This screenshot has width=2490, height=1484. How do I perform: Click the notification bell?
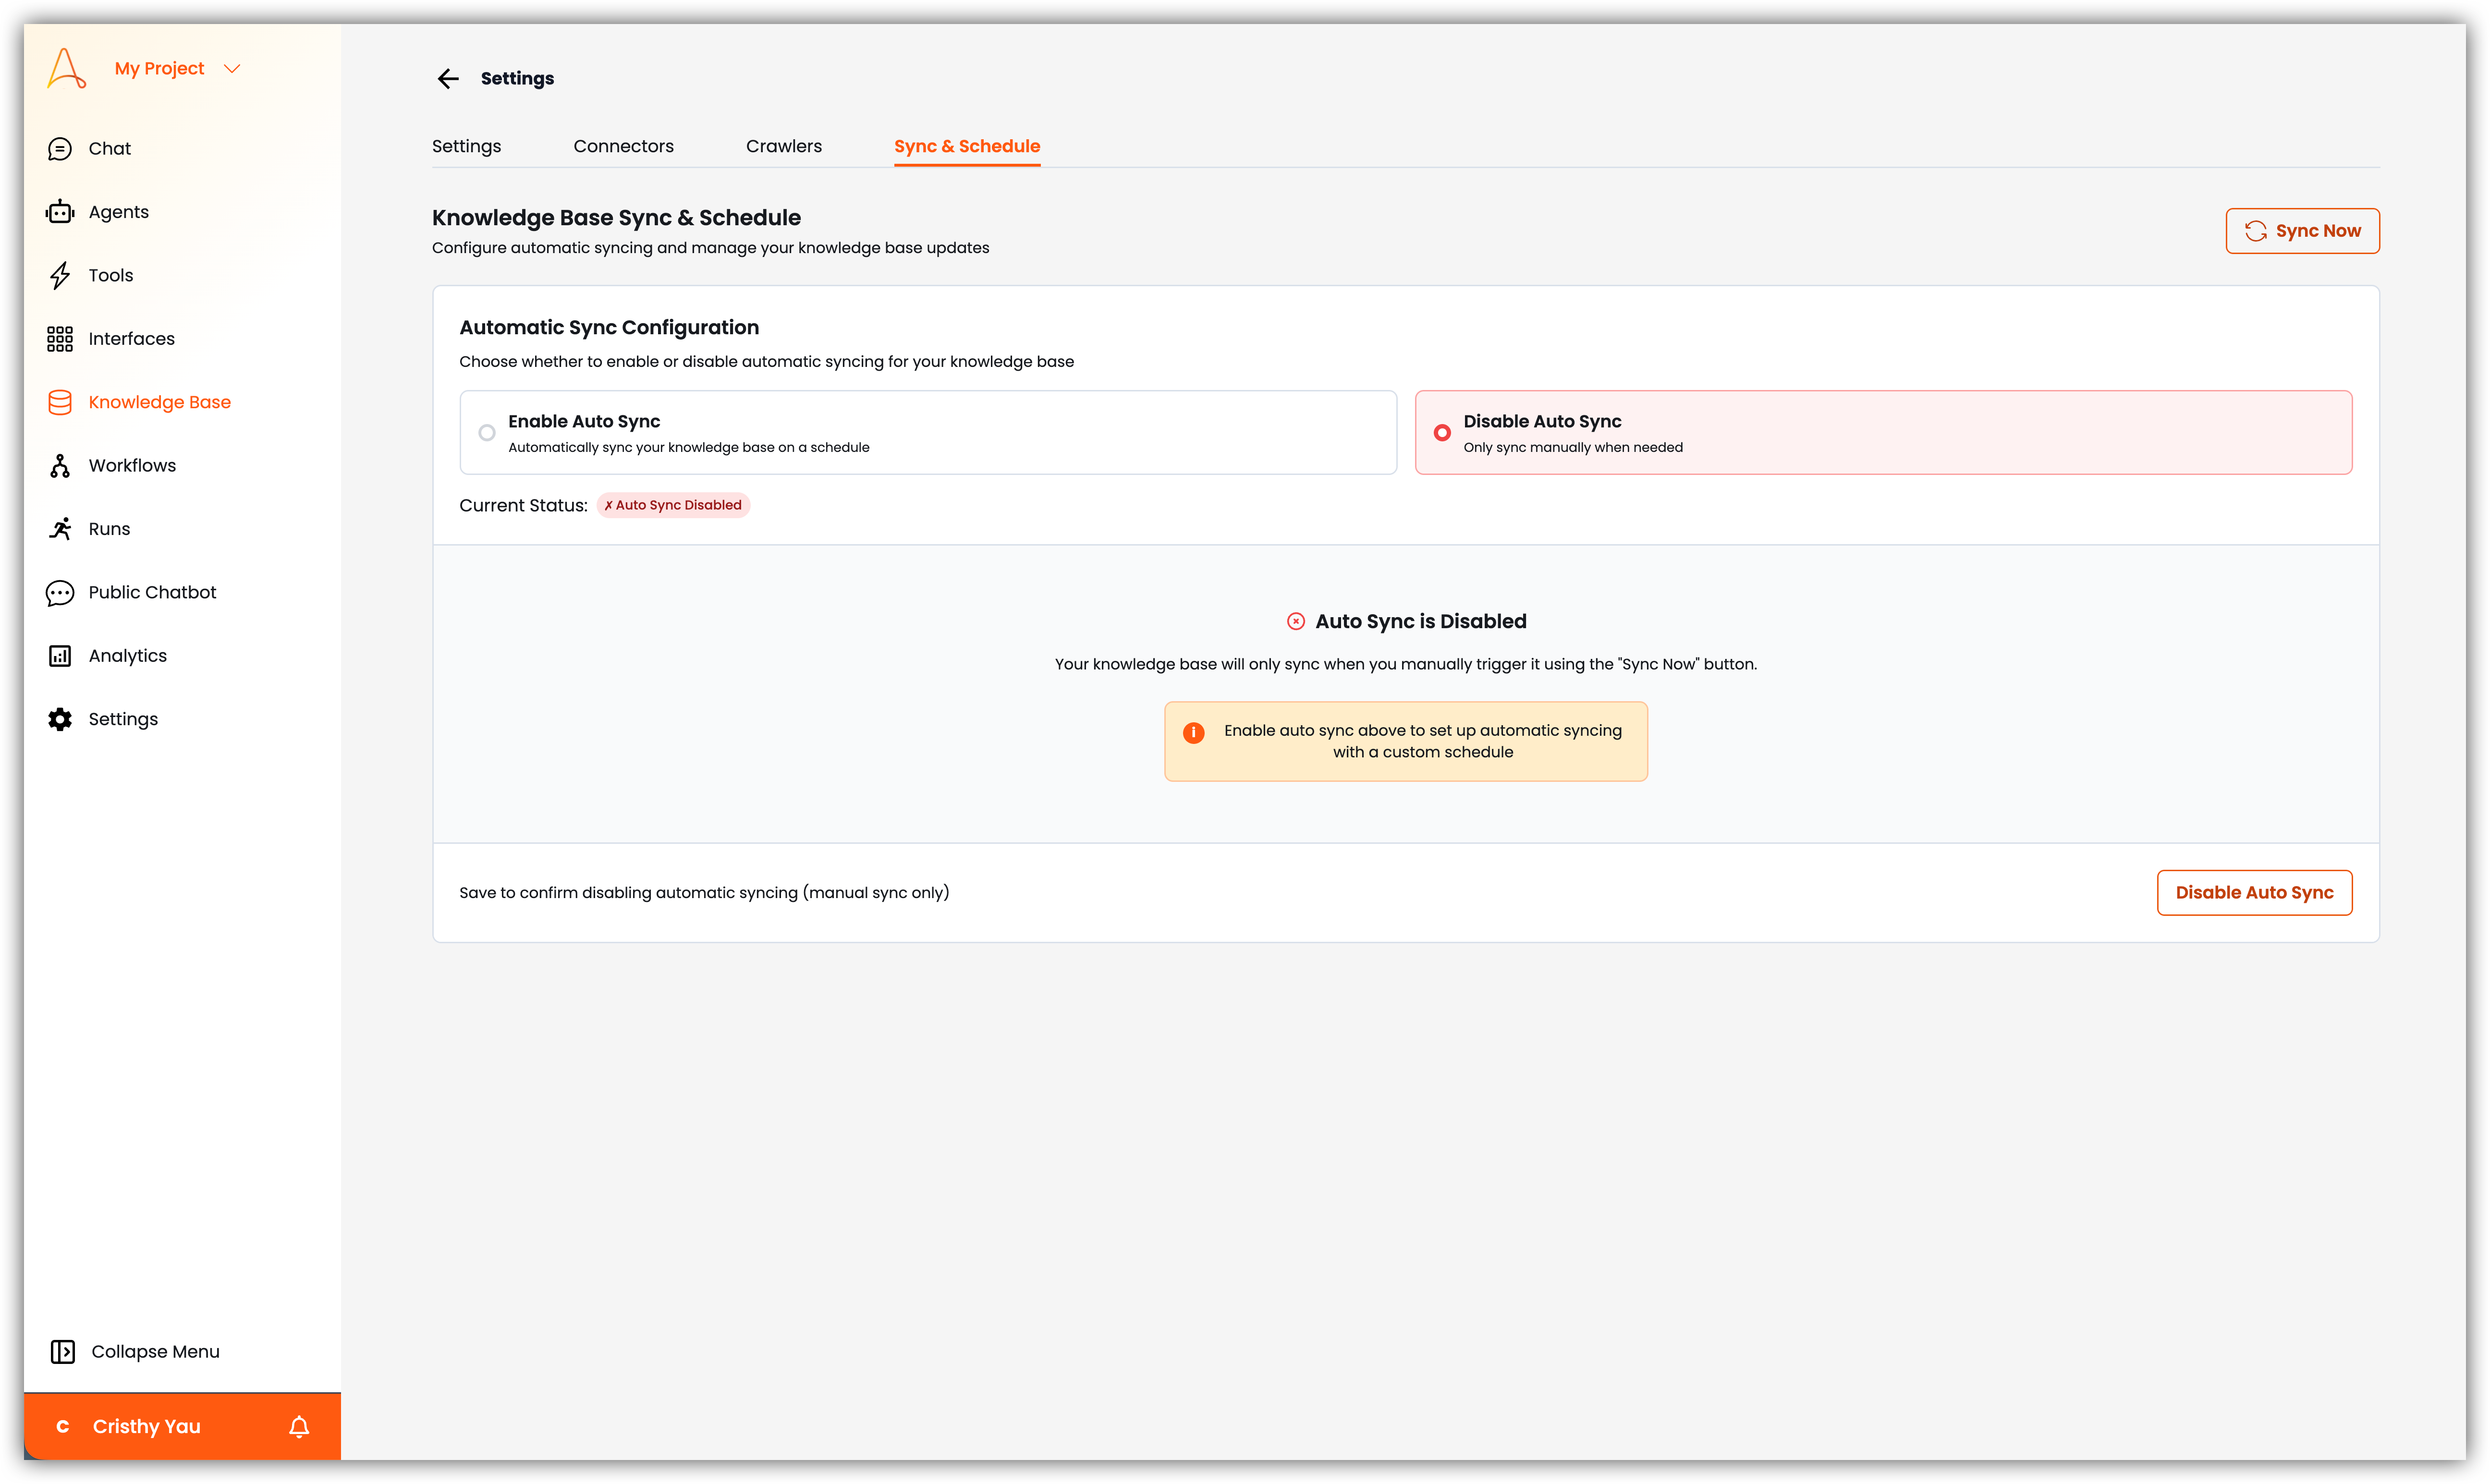coord(298,1426)
